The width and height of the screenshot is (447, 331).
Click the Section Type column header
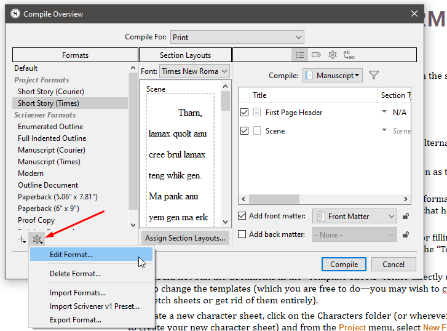[x=394, y=95]
